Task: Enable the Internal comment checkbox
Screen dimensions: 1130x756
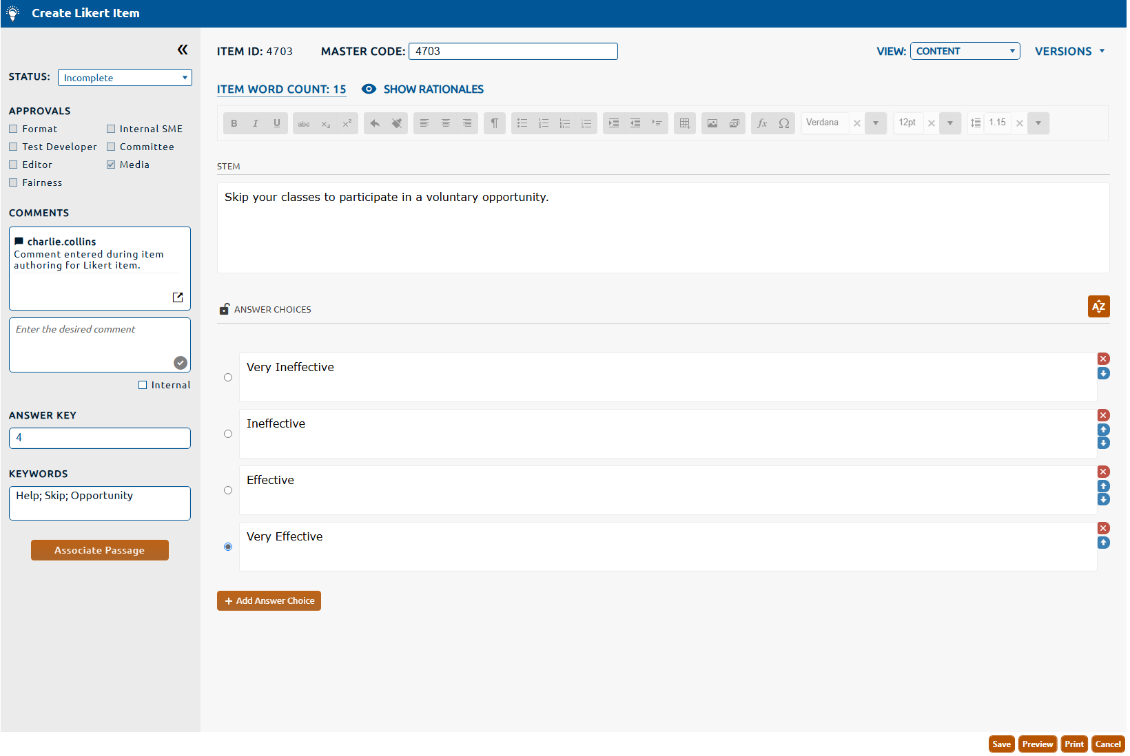Action: 143,385
